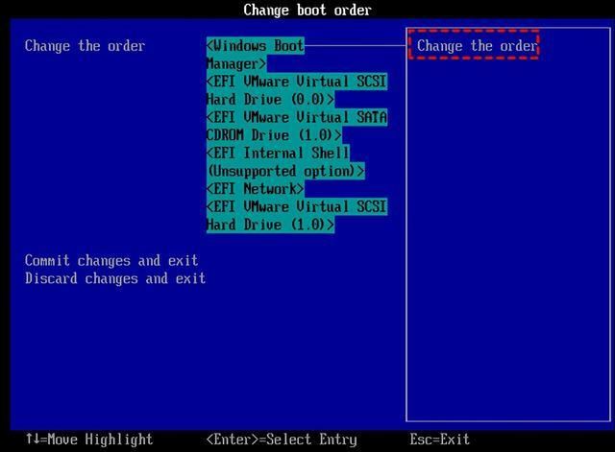Screen dimensions: 615x452
Task: Open the Change the order setting label
Action: coord(85,46)
